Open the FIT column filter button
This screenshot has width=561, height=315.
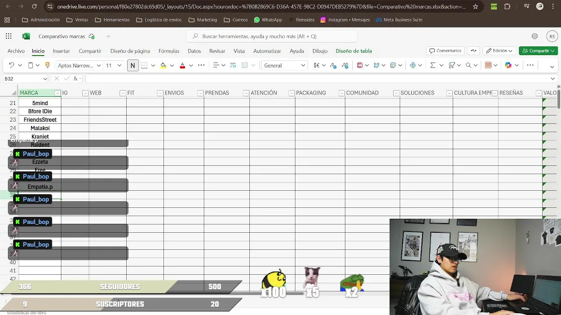point(160,93)
